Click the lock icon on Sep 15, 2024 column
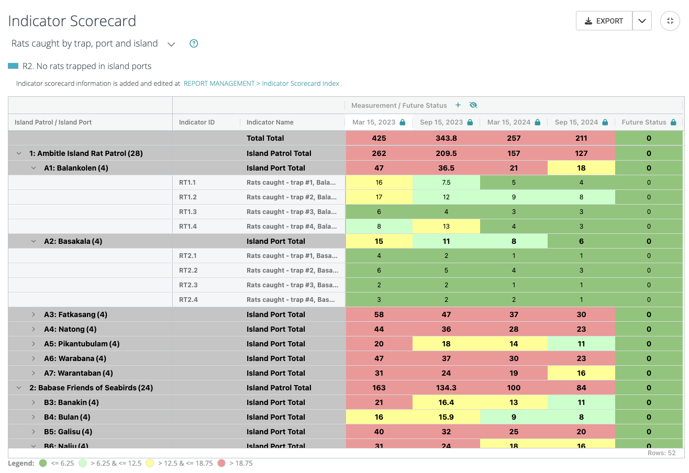The width and height of the screenshot is (689, 473). click(606, 122)
